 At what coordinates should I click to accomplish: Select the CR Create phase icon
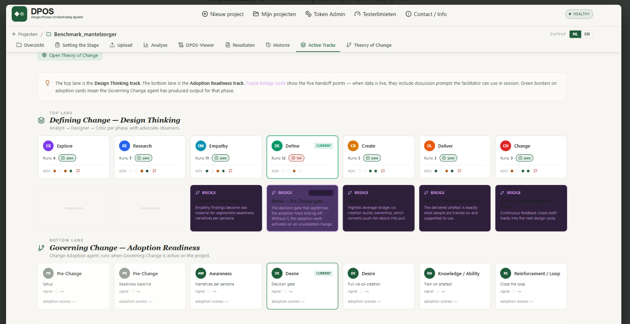(x=353, y=146)
